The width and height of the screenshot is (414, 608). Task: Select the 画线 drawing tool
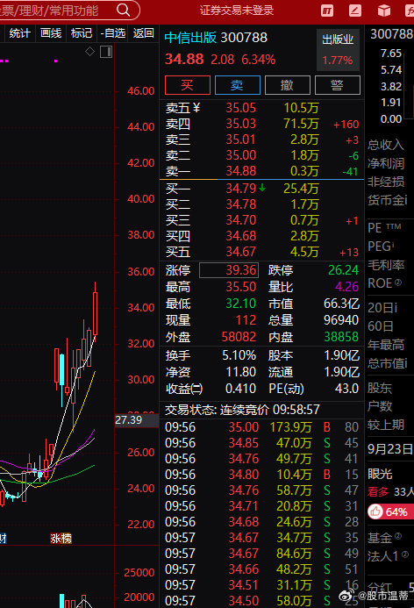pyautogui.click(x=51, y=33)
